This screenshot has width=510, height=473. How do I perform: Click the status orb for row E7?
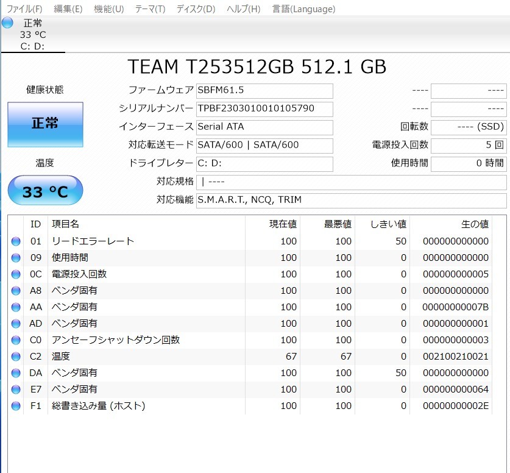pyautogui.click(x=16, y=389)
